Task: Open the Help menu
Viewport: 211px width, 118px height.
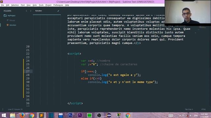Action: click(67, 5)
